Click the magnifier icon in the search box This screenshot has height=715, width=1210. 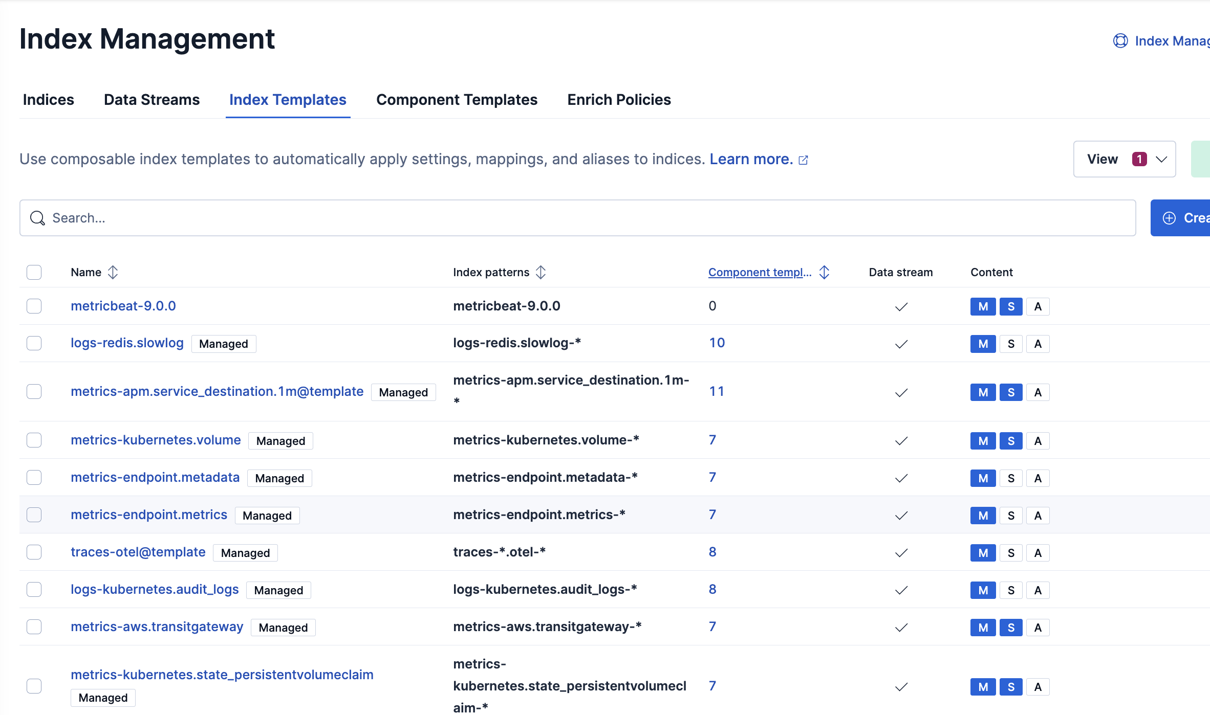pyautogui.click(x=37, y=218)
